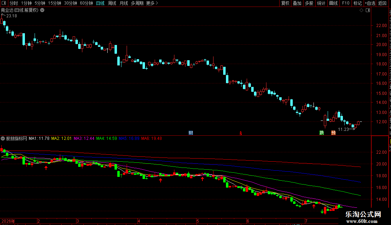Click month 3 on the time axis
Screen dimensions: 391x225
(x=78, y=221)
